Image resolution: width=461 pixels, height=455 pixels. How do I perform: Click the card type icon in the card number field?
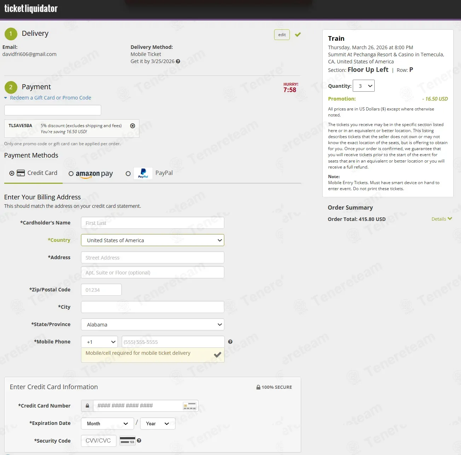[190, 406]
